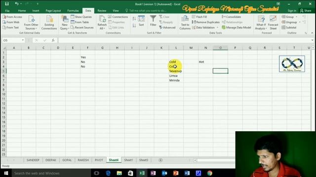Viewport: 316px width, 177px height.
Task: Open New Query dropdown
Action: pos(65,23)
